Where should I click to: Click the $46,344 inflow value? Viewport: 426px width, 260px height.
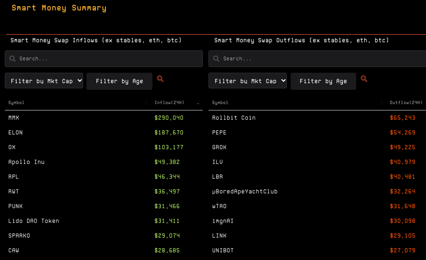pyautogui.click(x=167, y=176)
